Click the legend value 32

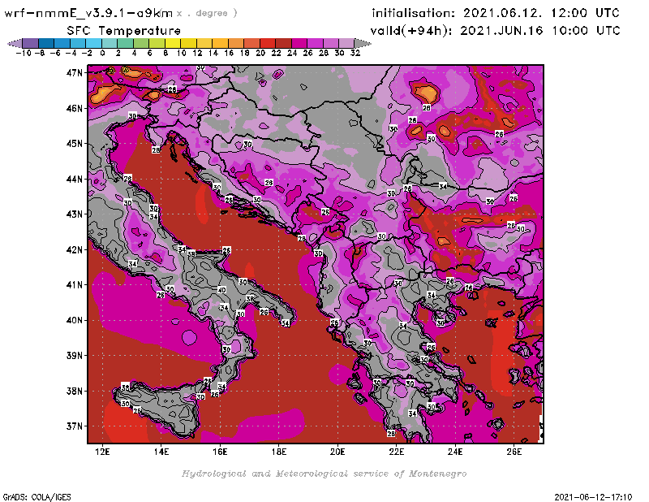point(355,53)
